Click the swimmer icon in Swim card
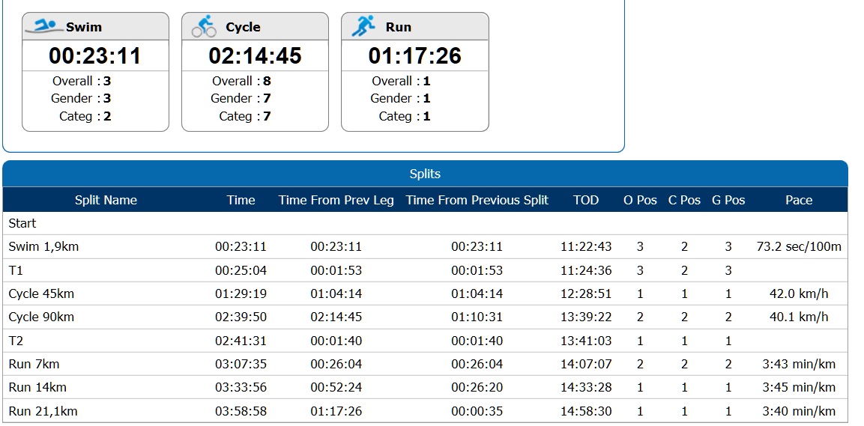The width and height of the screenshot is (864, 426). [x=43, y=27]
